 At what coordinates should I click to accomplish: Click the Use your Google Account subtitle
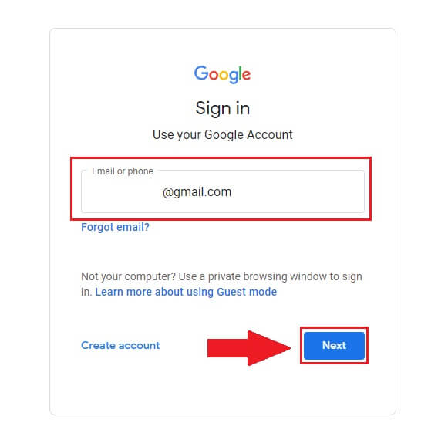223,135
